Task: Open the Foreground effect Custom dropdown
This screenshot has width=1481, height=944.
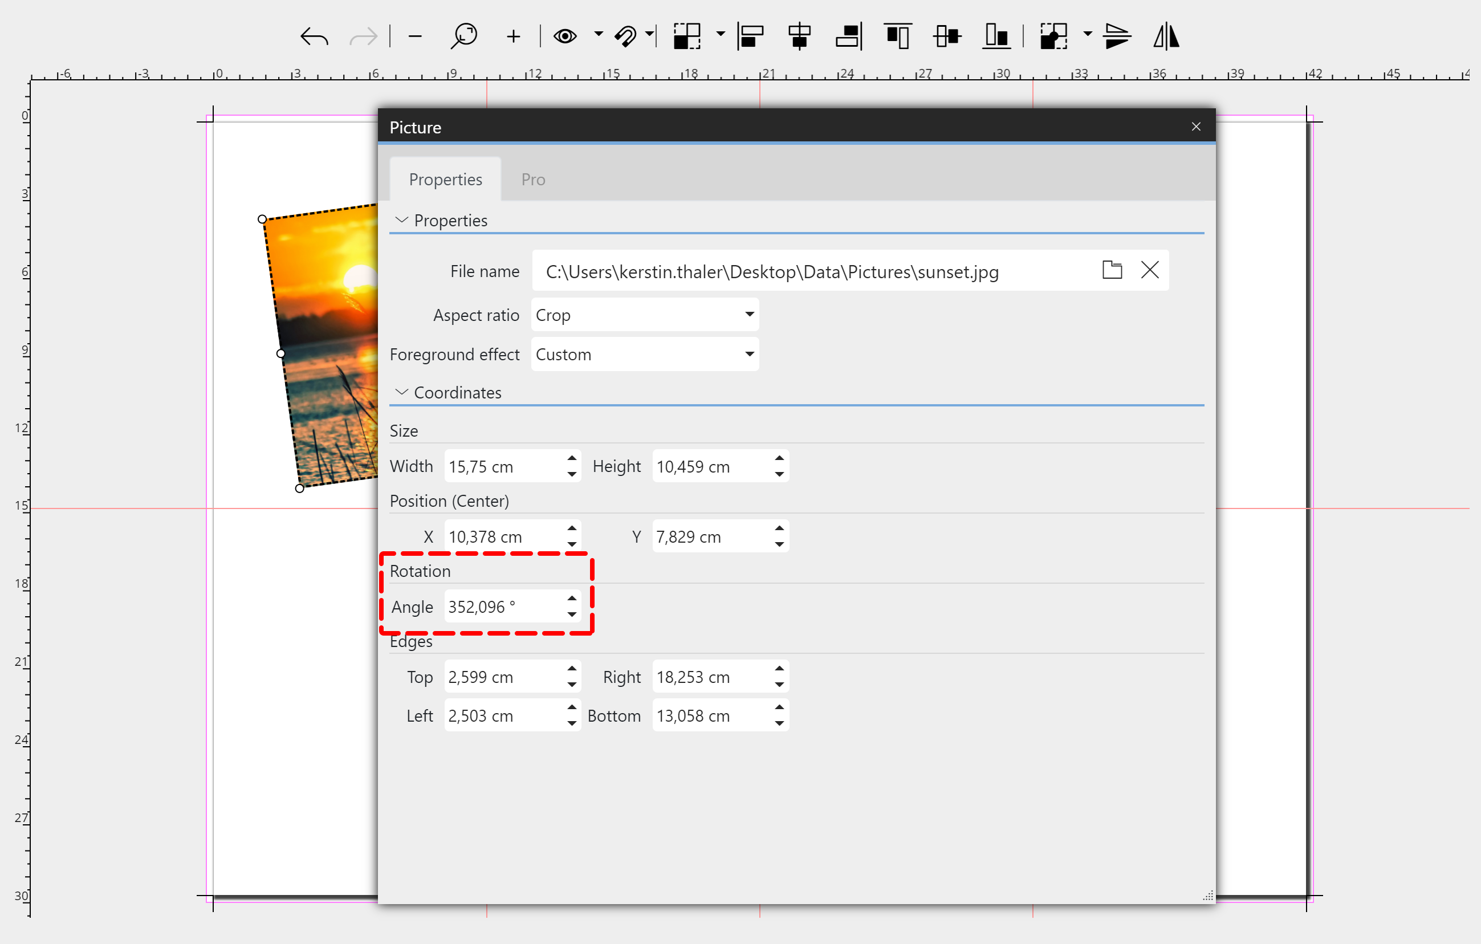Action: (x=645, y=354)
